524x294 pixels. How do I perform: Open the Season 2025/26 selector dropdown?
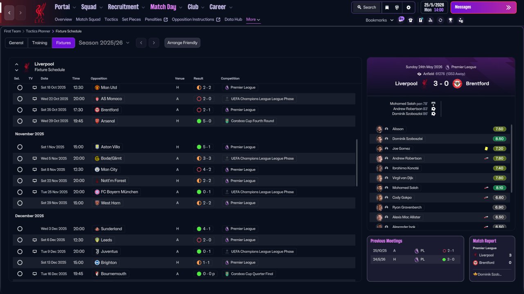click(104, 43)
